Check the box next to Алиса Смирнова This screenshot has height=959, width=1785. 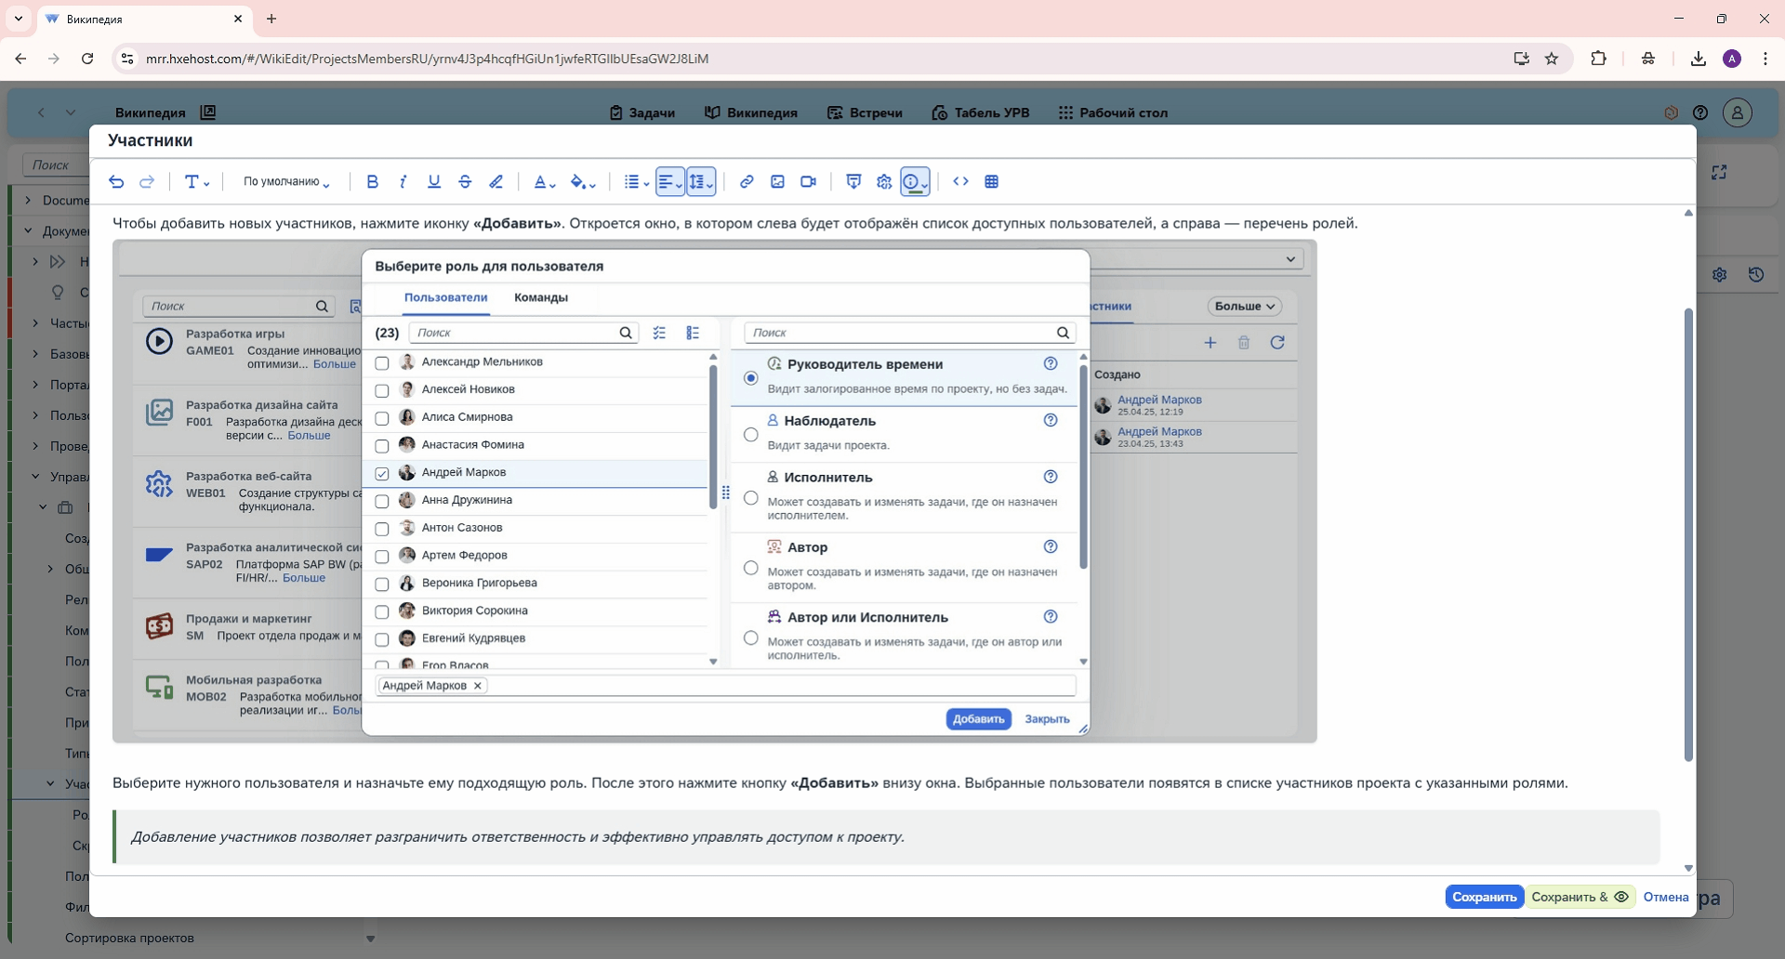coord(382,418)
